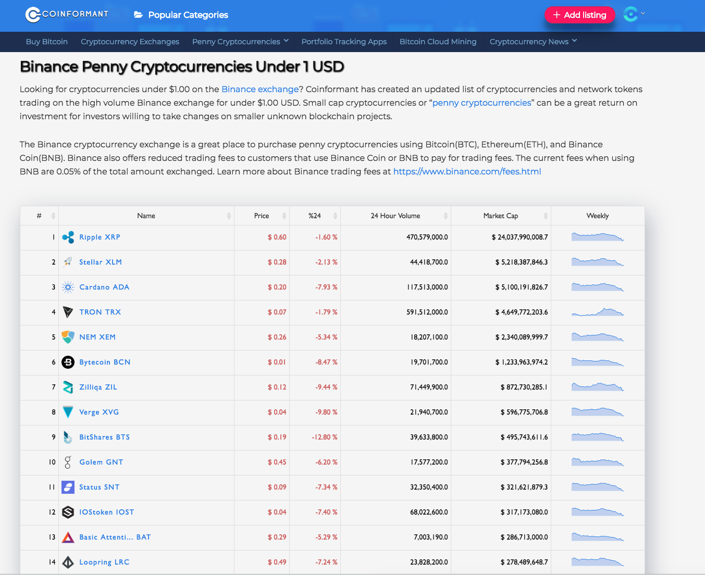Click the Weekly column header

598,216
